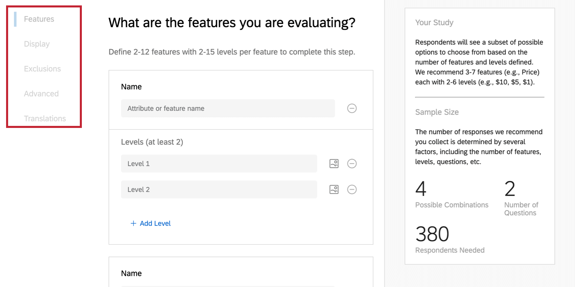The width and height of the screenshot is (575, 287).
Task: Click the Add Level link
Action: (155, 223)
